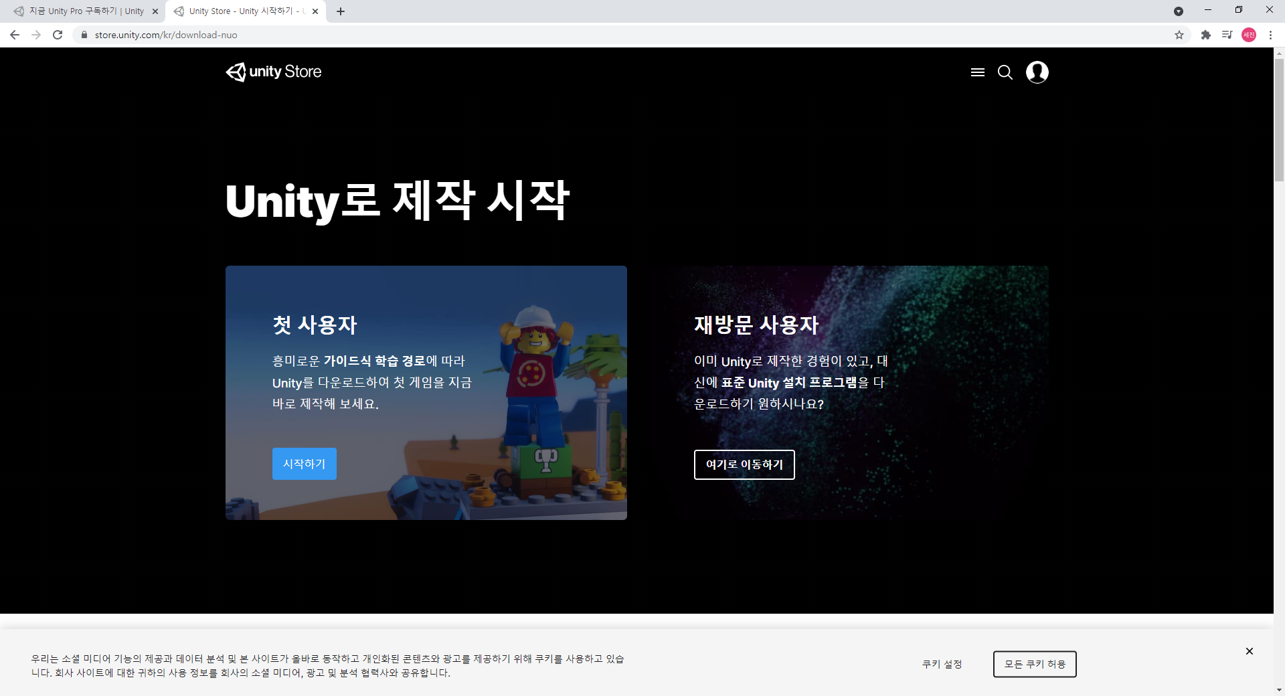The image size is (1285, 696).
Task: Click the 여기로 이동하기 button
Action: coord(744,464)
